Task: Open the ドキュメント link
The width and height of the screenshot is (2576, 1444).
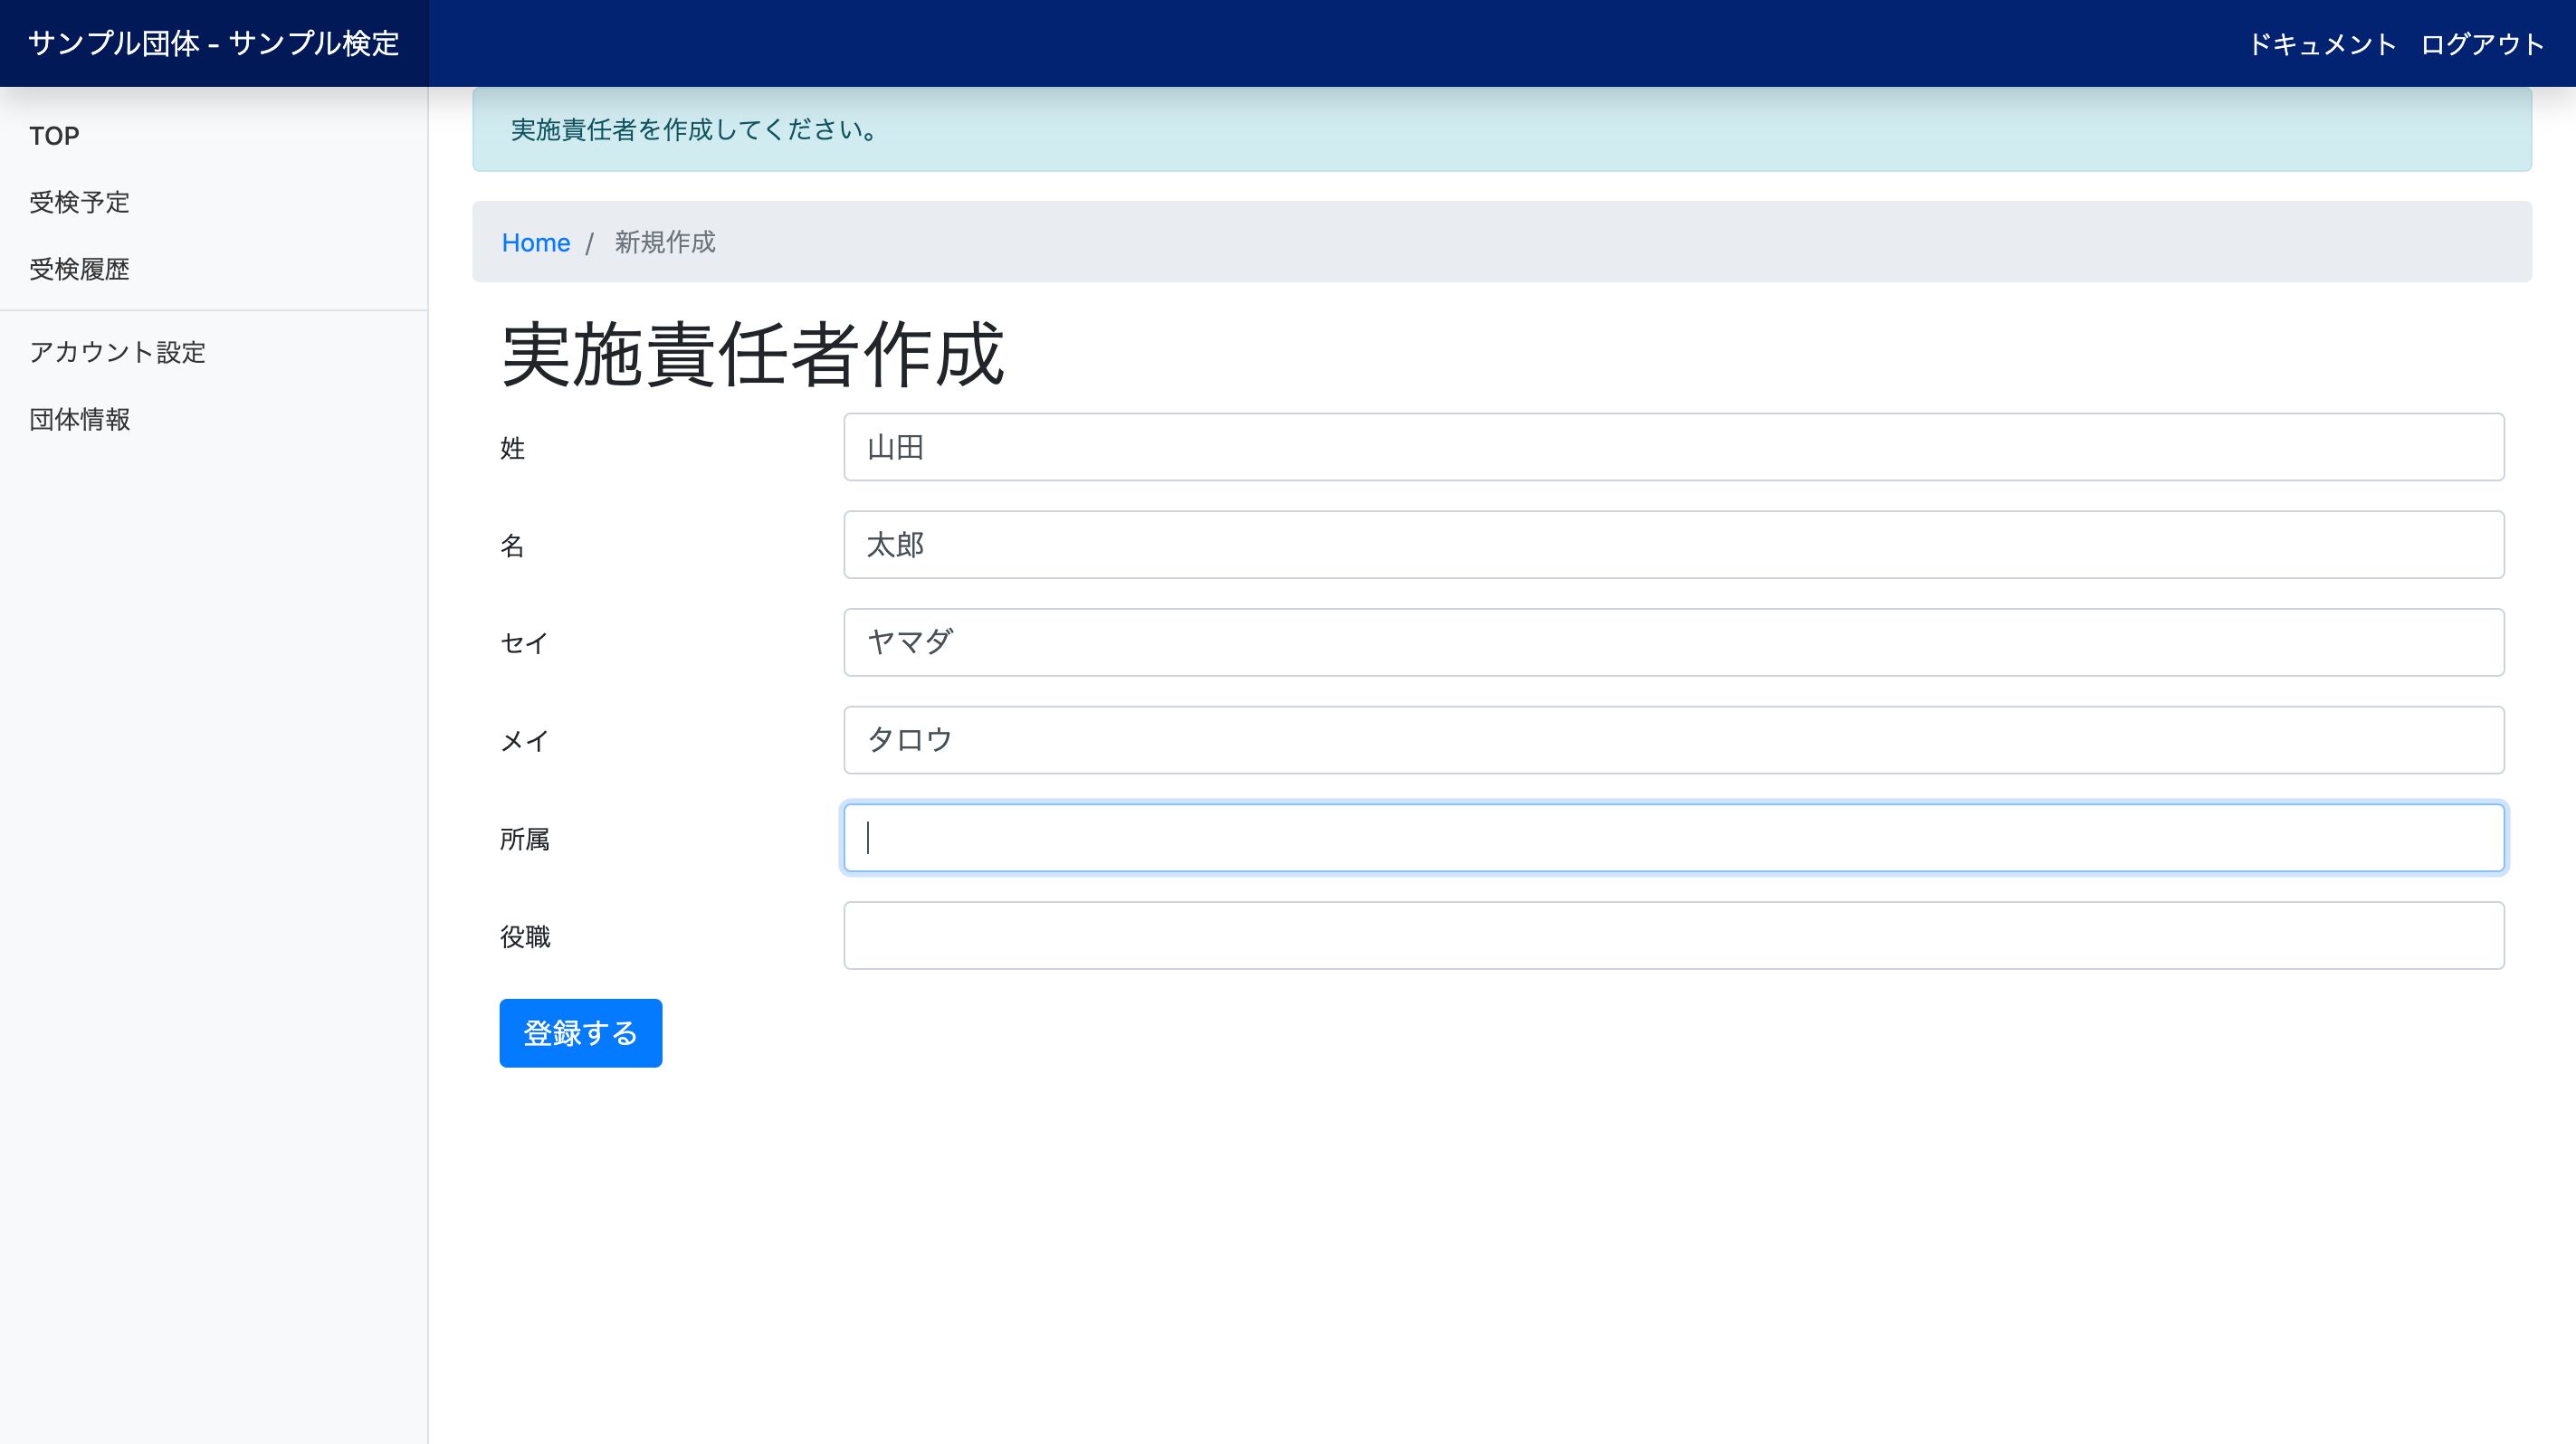Action: click(2322, 44)
